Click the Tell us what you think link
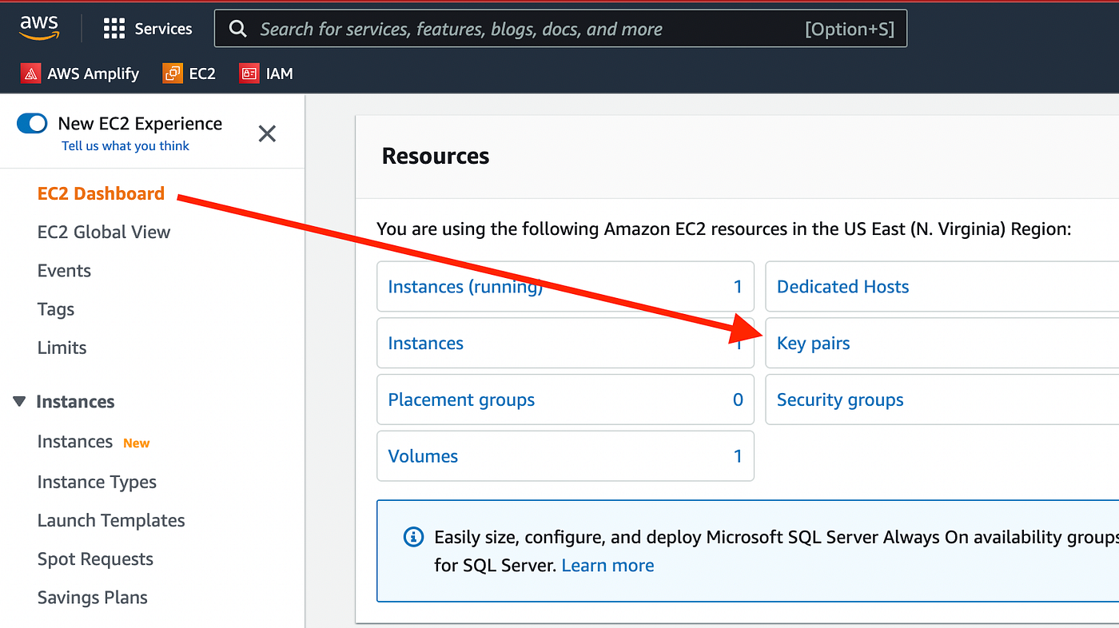The height and width of the screenshot is (628, 1119). pos(125,145)
